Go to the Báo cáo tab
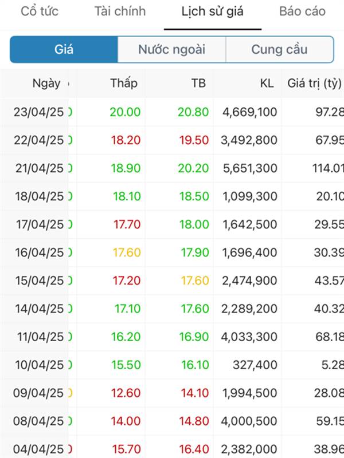 click(x=302, y=11)
